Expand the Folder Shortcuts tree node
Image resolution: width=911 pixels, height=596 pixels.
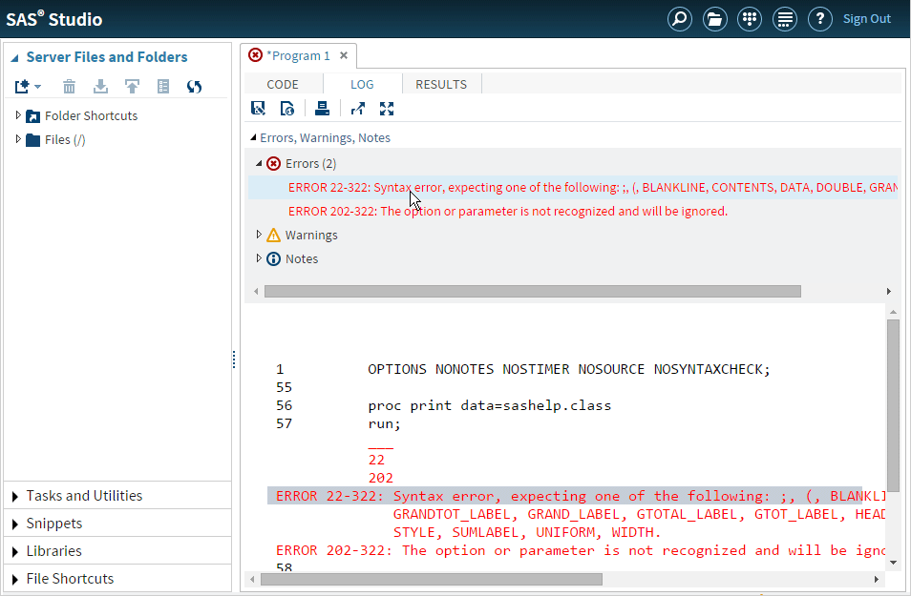click(x=18, y=115)
